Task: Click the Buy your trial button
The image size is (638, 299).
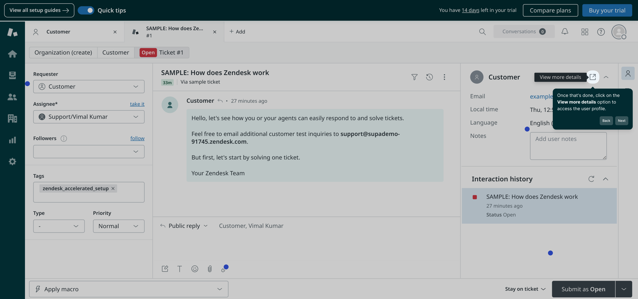Action: (607, 10)
